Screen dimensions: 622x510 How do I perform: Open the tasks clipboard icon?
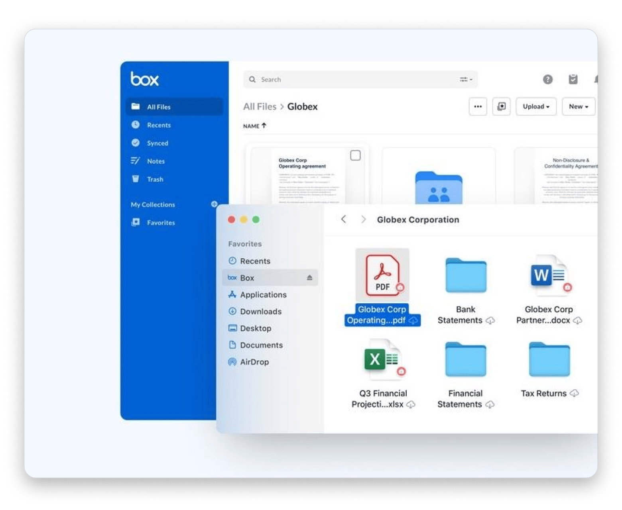pyautogui.click(x=573, y=79)
